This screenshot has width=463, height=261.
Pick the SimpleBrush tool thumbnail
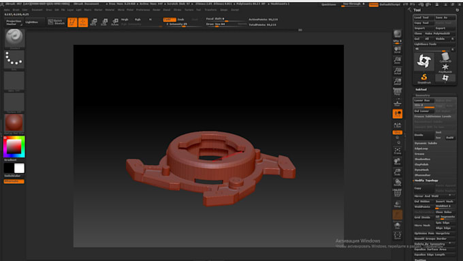(424, 78)
